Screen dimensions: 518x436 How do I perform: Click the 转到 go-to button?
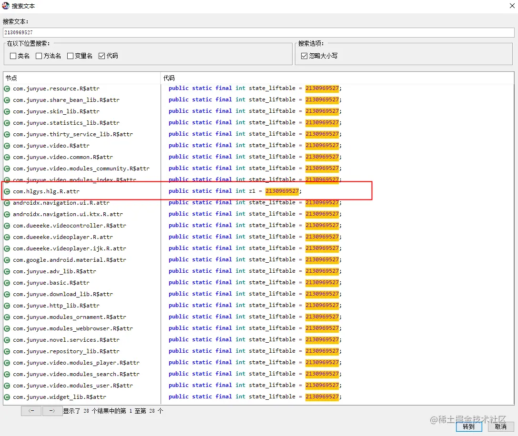pyautogui.click(x=469, y=426)
